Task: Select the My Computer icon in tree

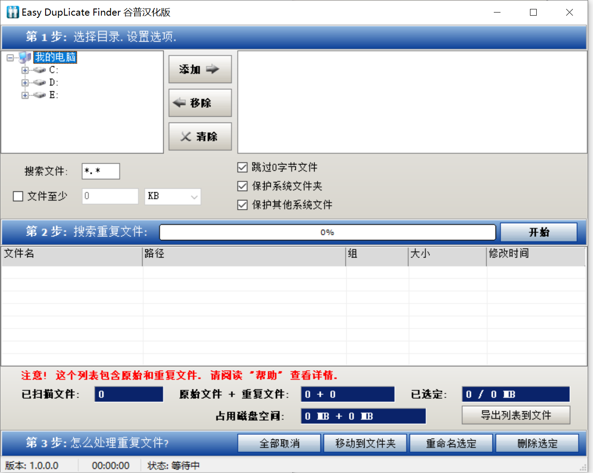Action: 25,57
